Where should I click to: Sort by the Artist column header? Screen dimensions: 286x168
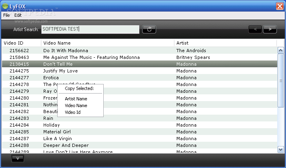tap(226, 43)
